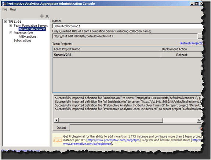Screen dimensions: 211x160
Task: Collapse the Team Foundation Servers node
Action: point(11,25)
